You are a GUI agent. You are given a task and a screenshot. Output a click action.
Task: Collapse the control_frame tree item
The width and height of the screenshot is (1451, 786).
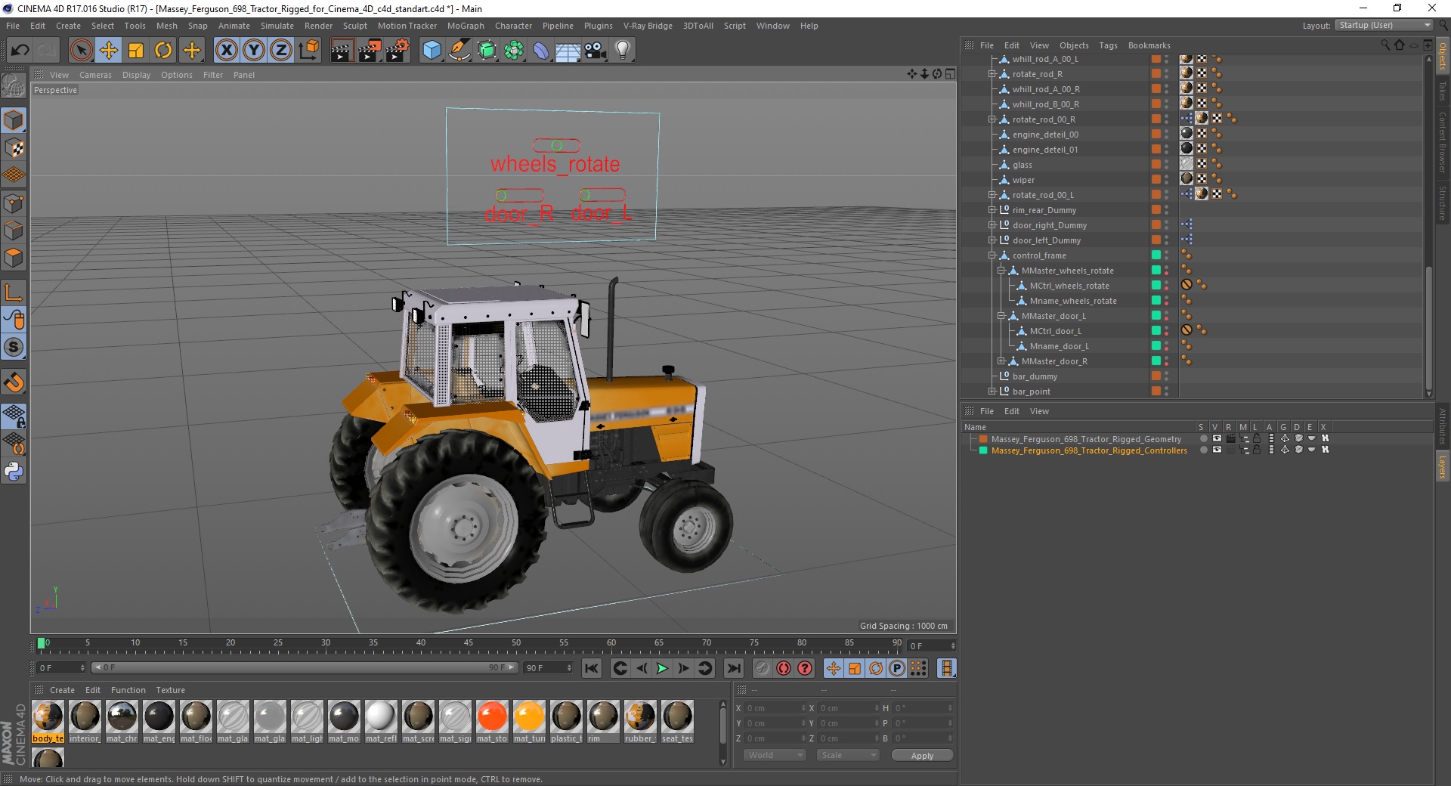click(x=992, y=255)
